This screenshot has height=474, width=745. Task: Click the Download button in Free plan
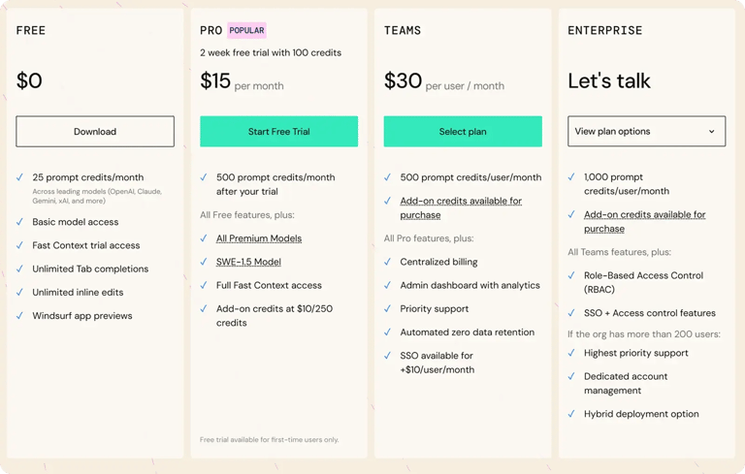point(95,132)
